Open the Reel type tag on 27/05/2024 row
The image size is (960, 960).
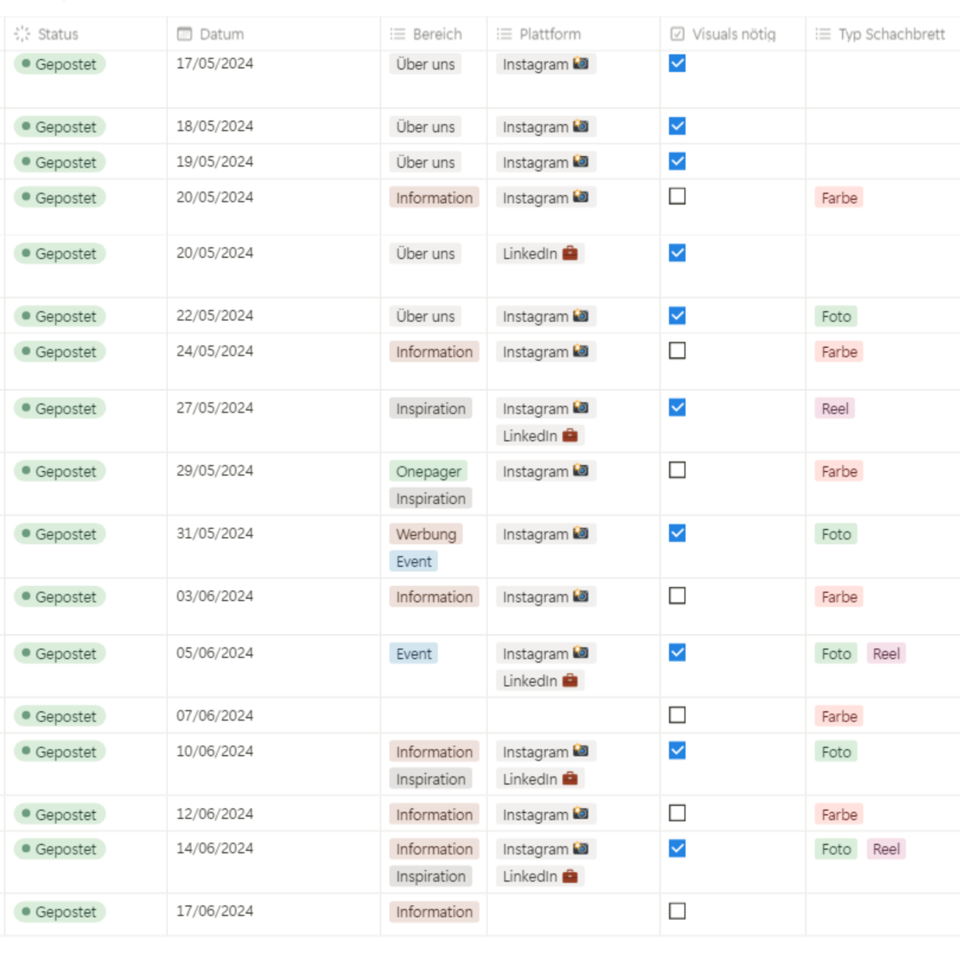coord(834,408)
